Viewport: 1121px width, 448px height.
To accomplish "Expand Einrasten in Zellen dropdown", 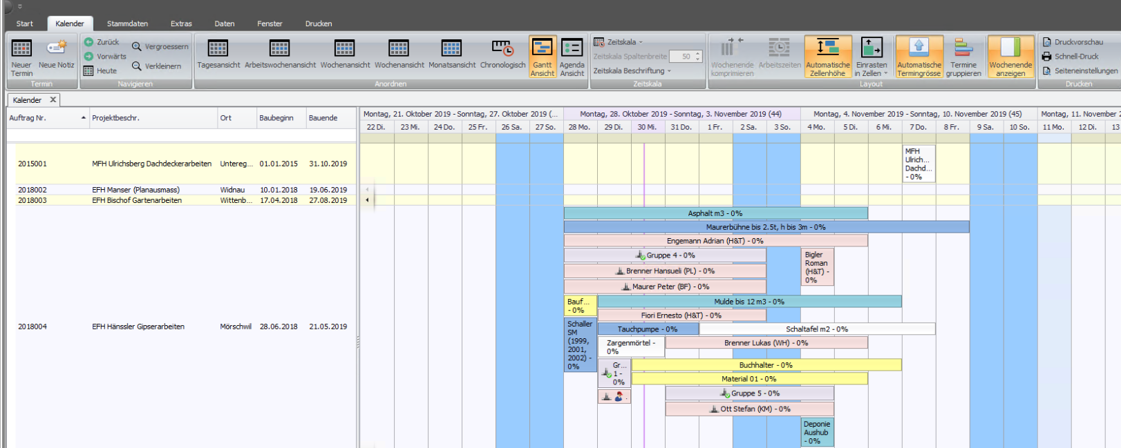I will 872,57.
